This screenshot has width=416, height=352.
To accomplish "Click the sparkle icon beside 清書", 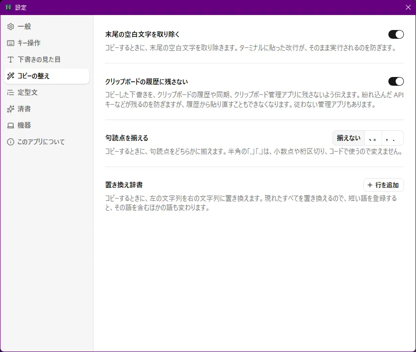I will (x=11, y=109).
